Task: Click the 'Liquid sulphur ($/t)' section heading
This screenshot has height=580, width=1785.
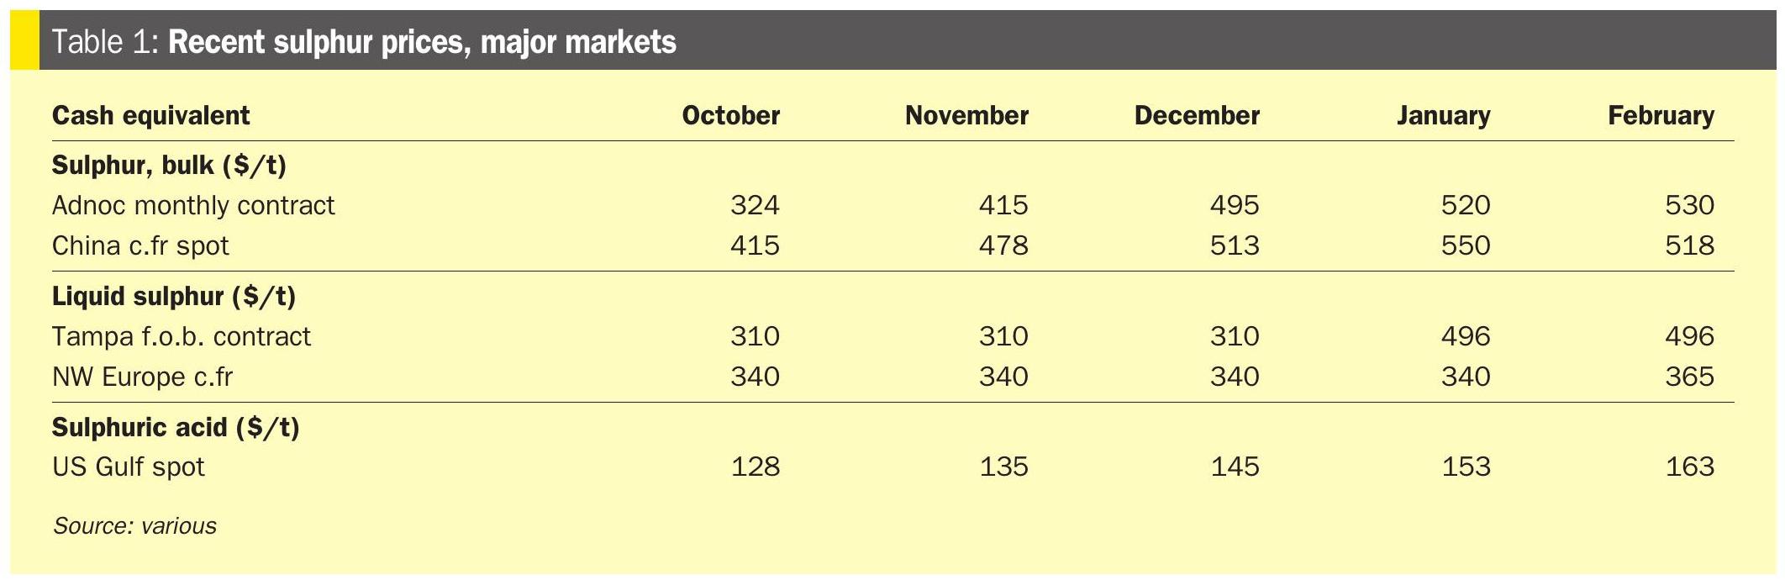Action: tap(174, 296)
